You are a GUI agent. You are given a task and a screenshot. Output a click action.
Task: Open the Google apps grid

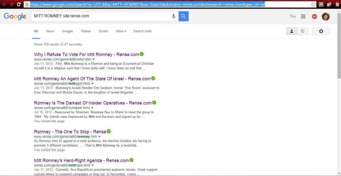[303, 16]
